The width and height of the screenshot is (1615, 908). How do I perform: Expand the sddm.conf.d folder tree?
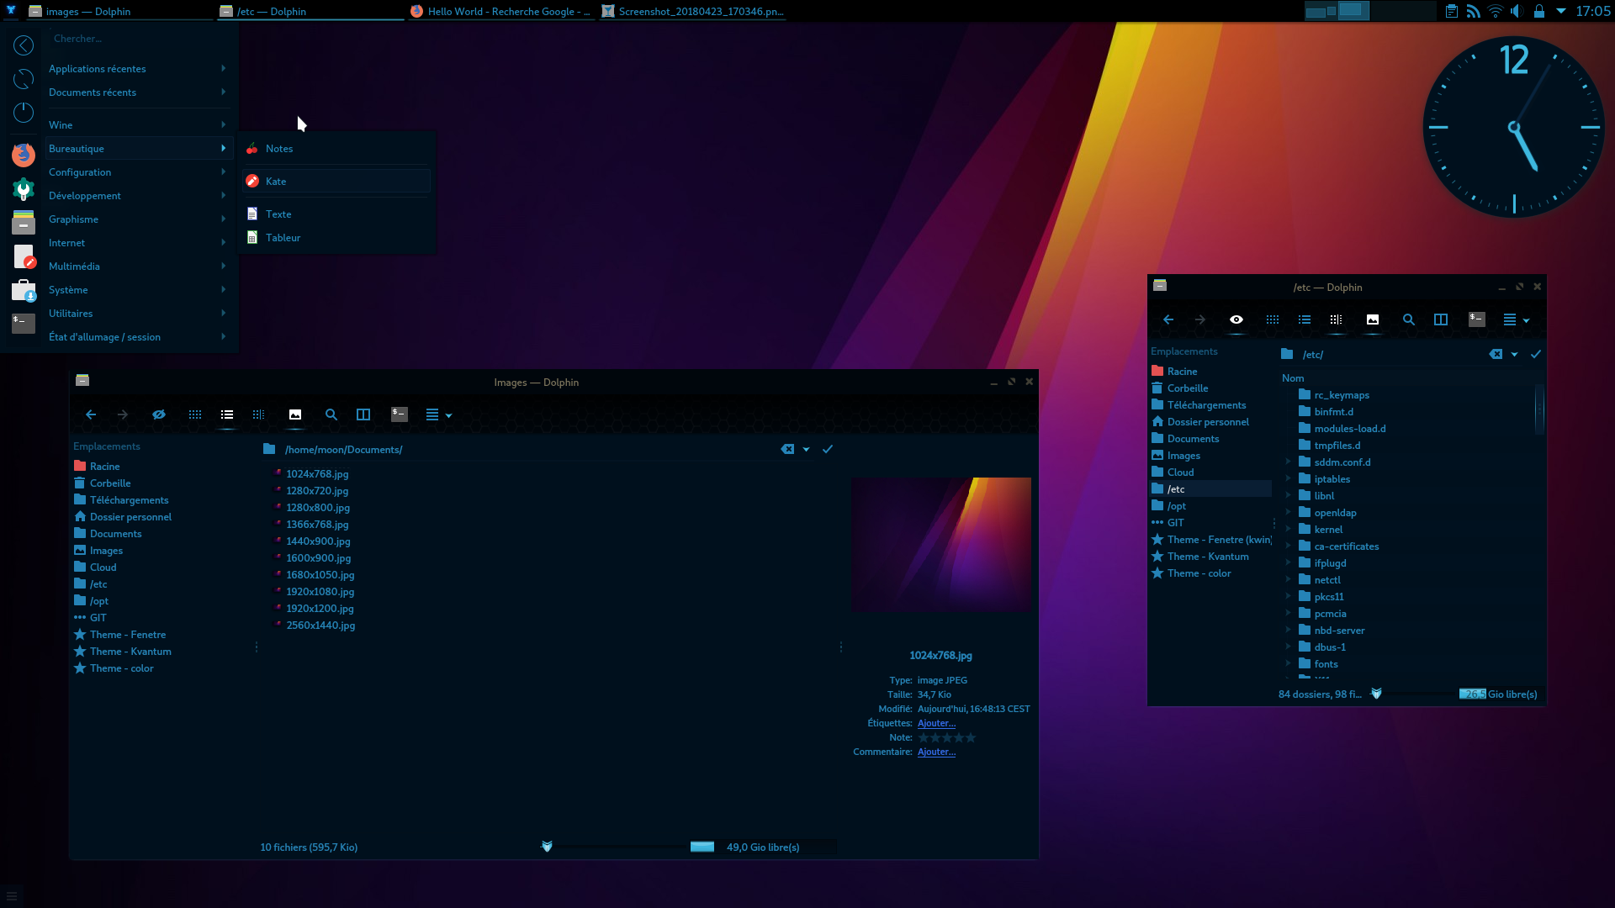click(1288, 462)
